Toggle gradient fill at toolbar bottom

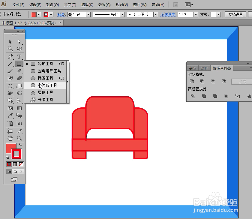[15, 164]
